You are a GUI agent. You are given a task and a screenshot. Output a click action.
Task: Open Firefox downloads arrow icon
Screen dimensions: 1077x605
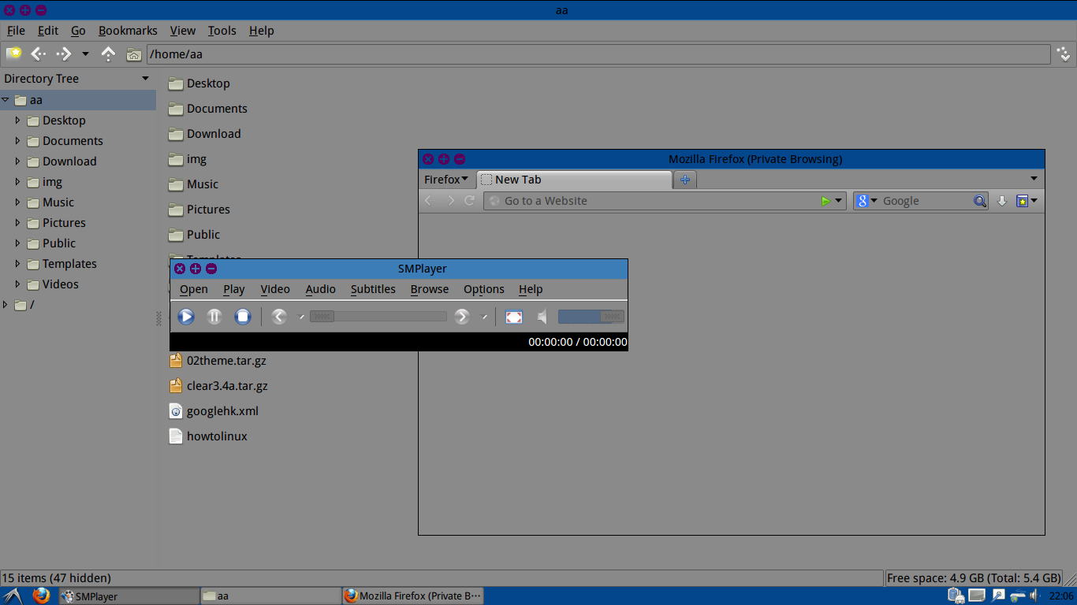tap(1002, 201)
